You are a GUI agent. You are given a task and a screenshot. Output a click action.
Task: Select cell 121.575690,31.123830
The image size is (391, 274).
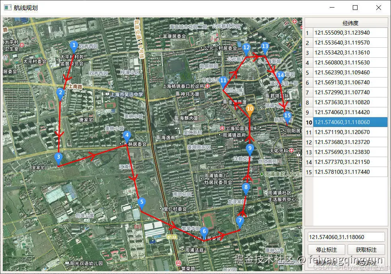350,152
